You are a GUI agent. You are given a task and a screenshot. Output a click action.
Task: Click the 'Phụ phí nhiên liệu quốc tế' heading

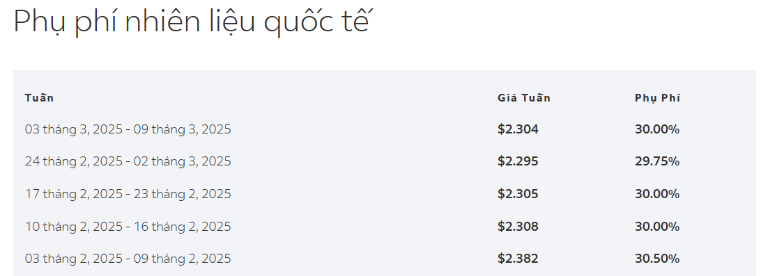click(x=191, y=22)
